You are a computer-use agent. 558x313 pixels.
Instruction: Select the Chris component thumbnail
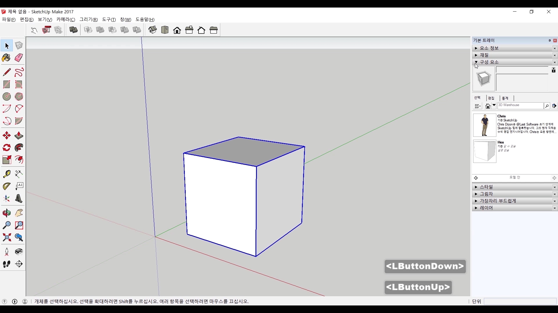(x=484, y=125)
